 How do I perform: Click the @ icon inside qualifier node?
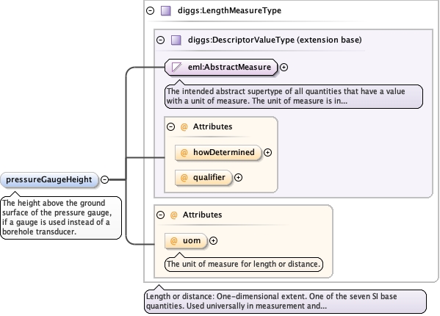184,178
